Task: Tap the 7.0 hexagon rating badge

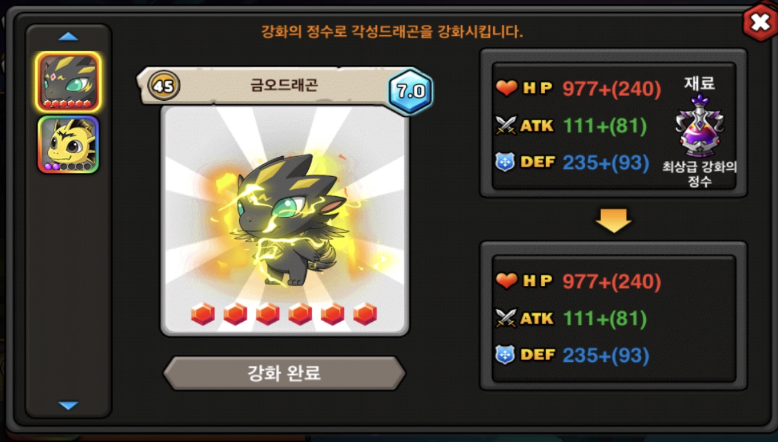Action: (410, 91)
